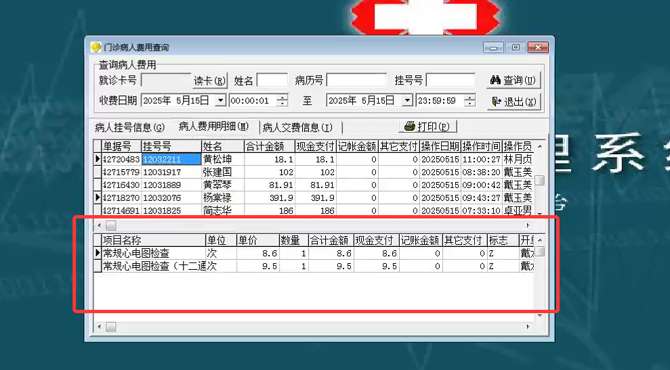Click the highlighted 挂号号 12032211 cell
This screenshot has height=370, width=670.
(171, 159)
